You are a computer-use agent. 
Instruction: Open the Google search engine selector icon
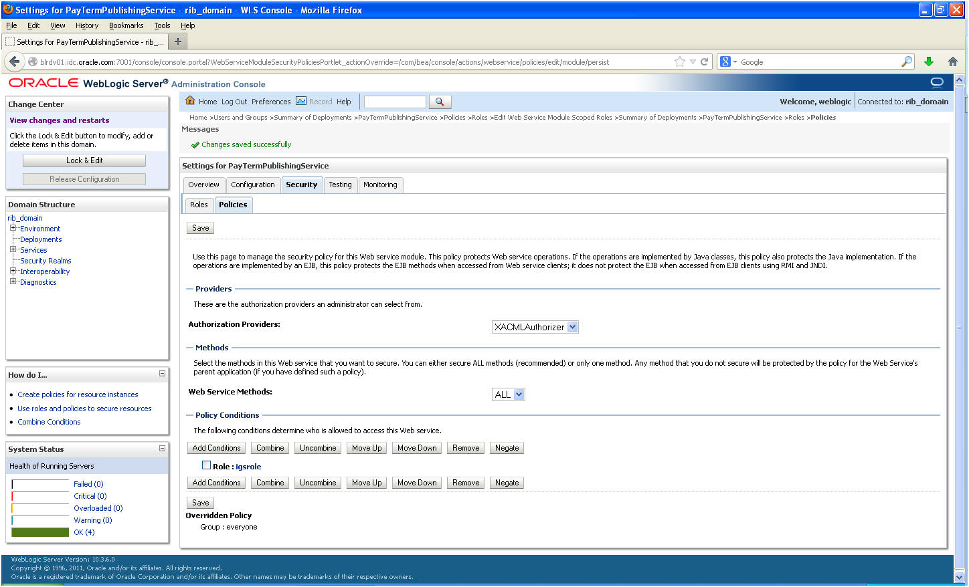(x=728, y=62)
